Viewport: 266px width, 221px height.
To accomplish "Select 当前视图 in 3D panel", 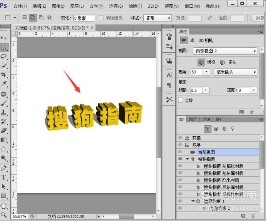I will [x=206, y=152].
